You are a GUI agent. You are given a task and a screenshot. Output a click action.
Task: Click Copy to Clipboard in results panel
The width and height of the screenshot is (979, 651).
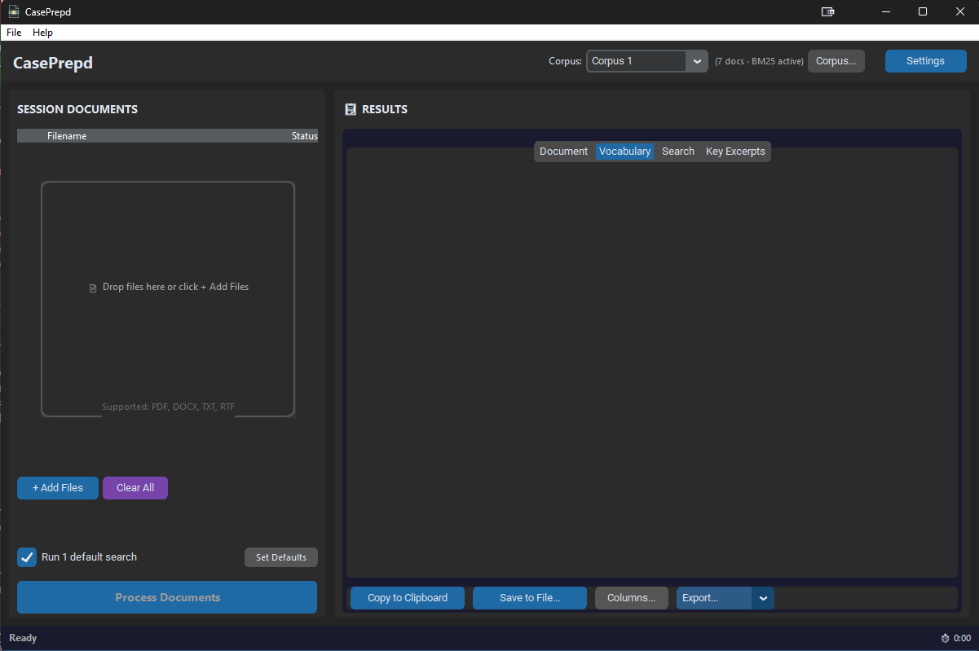pos(406,597)
